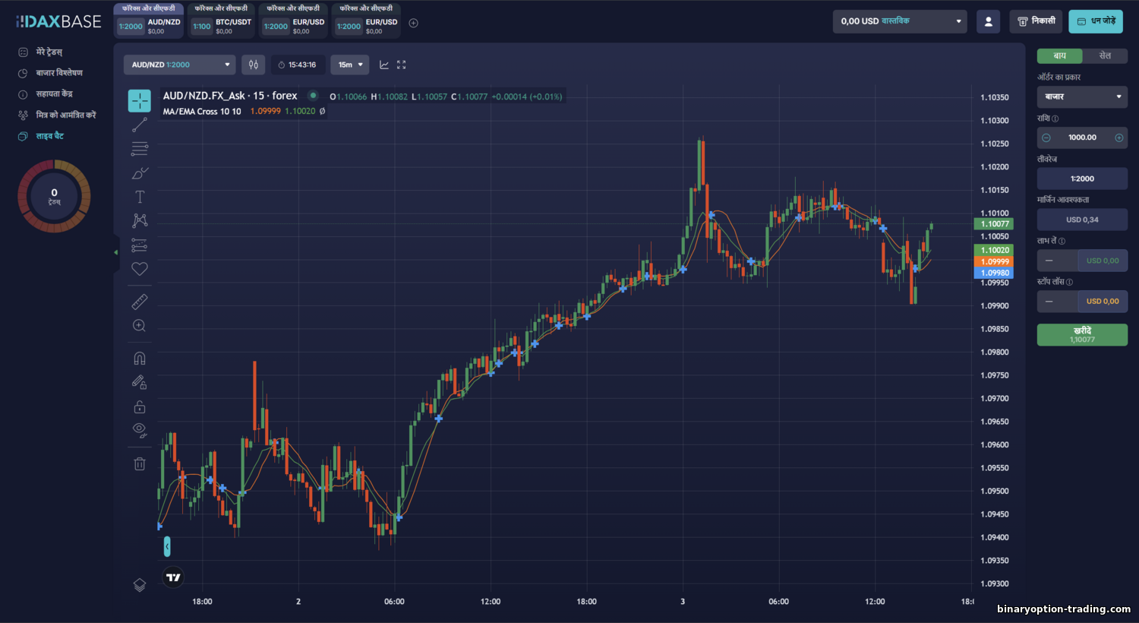
Task: Select the crosshair cursor tool
Action: point(140,100)
